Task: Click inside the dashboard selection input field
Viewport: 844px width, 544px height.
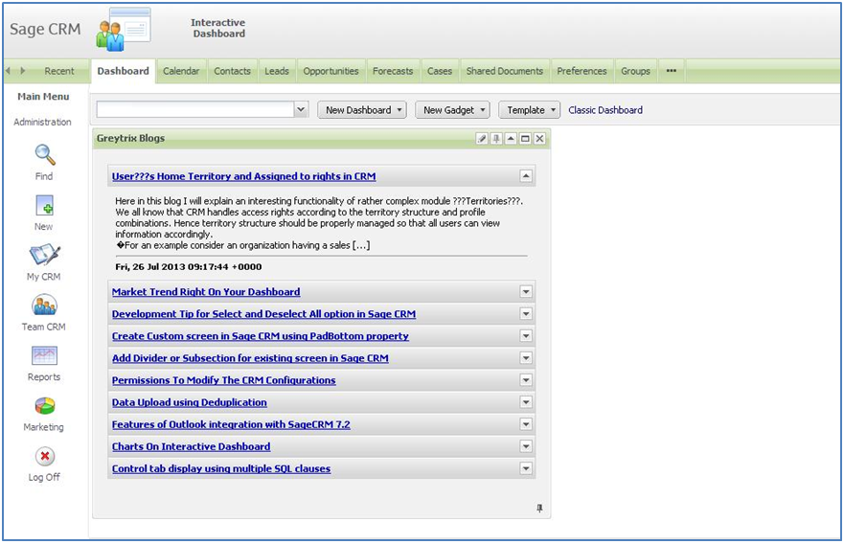Action: click(x=195, y=110)
